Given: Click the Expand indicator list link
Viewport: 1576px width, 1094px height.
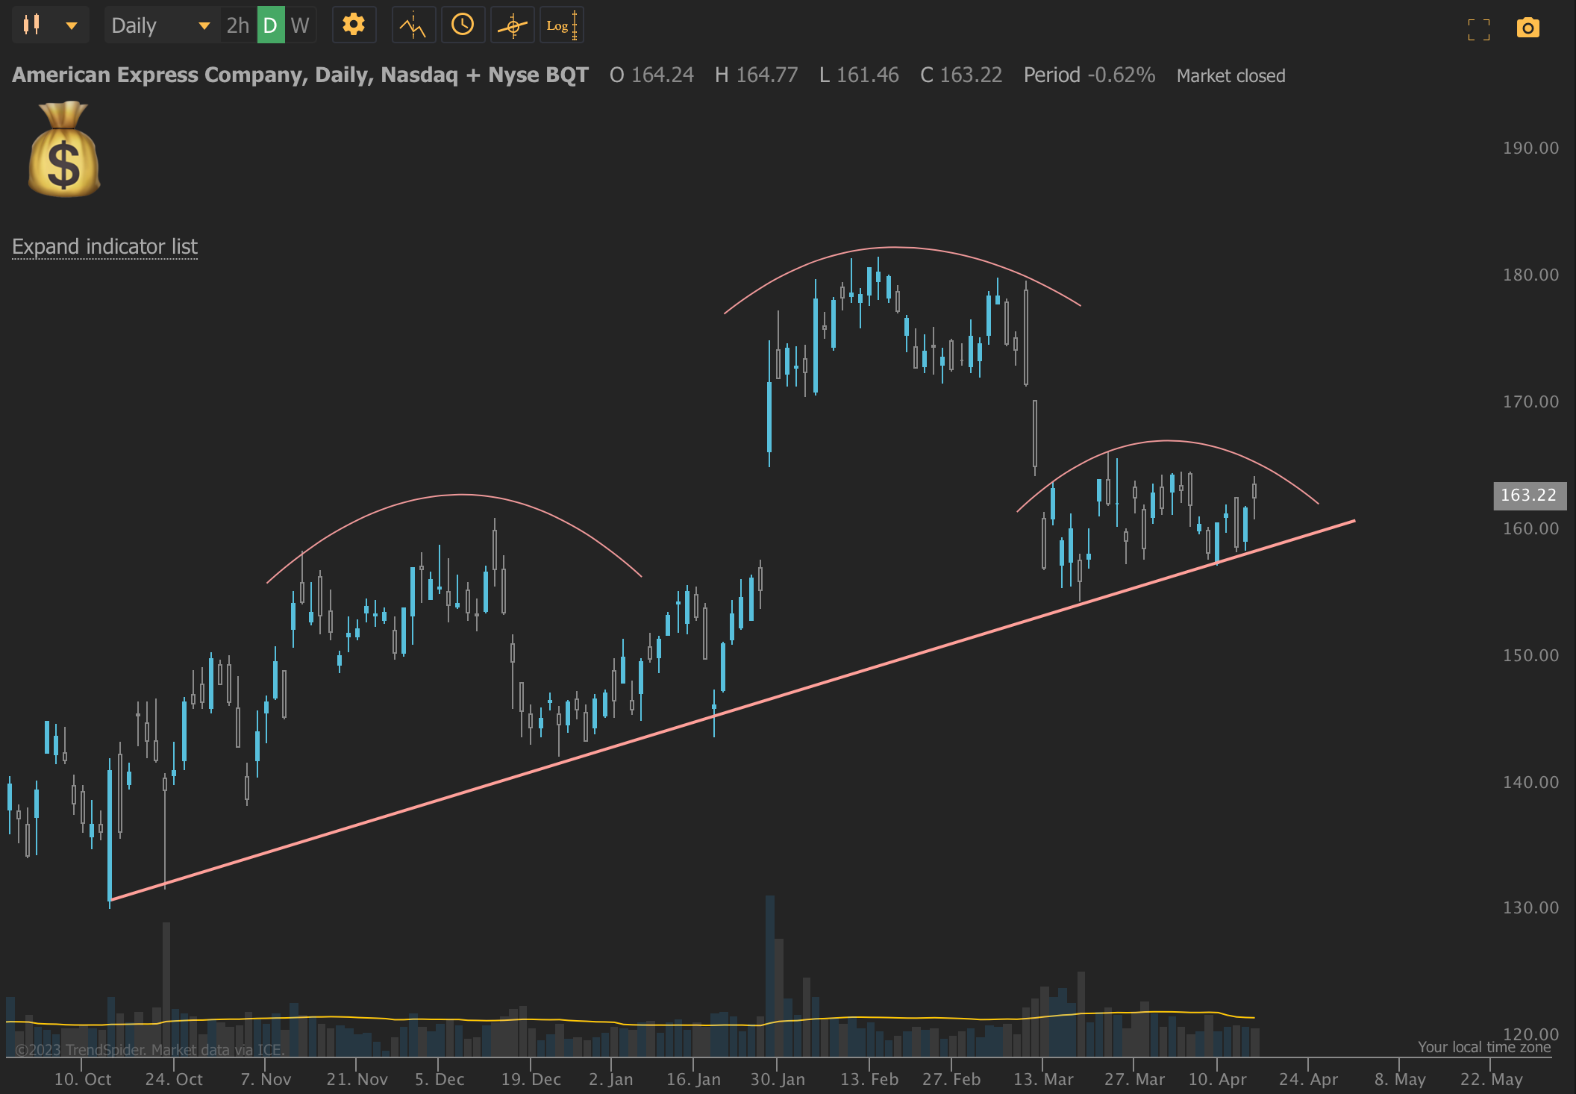Looking at the screenshot, I should (x=104, y=246).
